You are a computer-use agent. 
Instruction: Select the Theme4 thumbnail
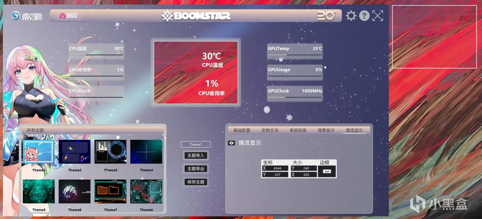click(x=146, y=152)
